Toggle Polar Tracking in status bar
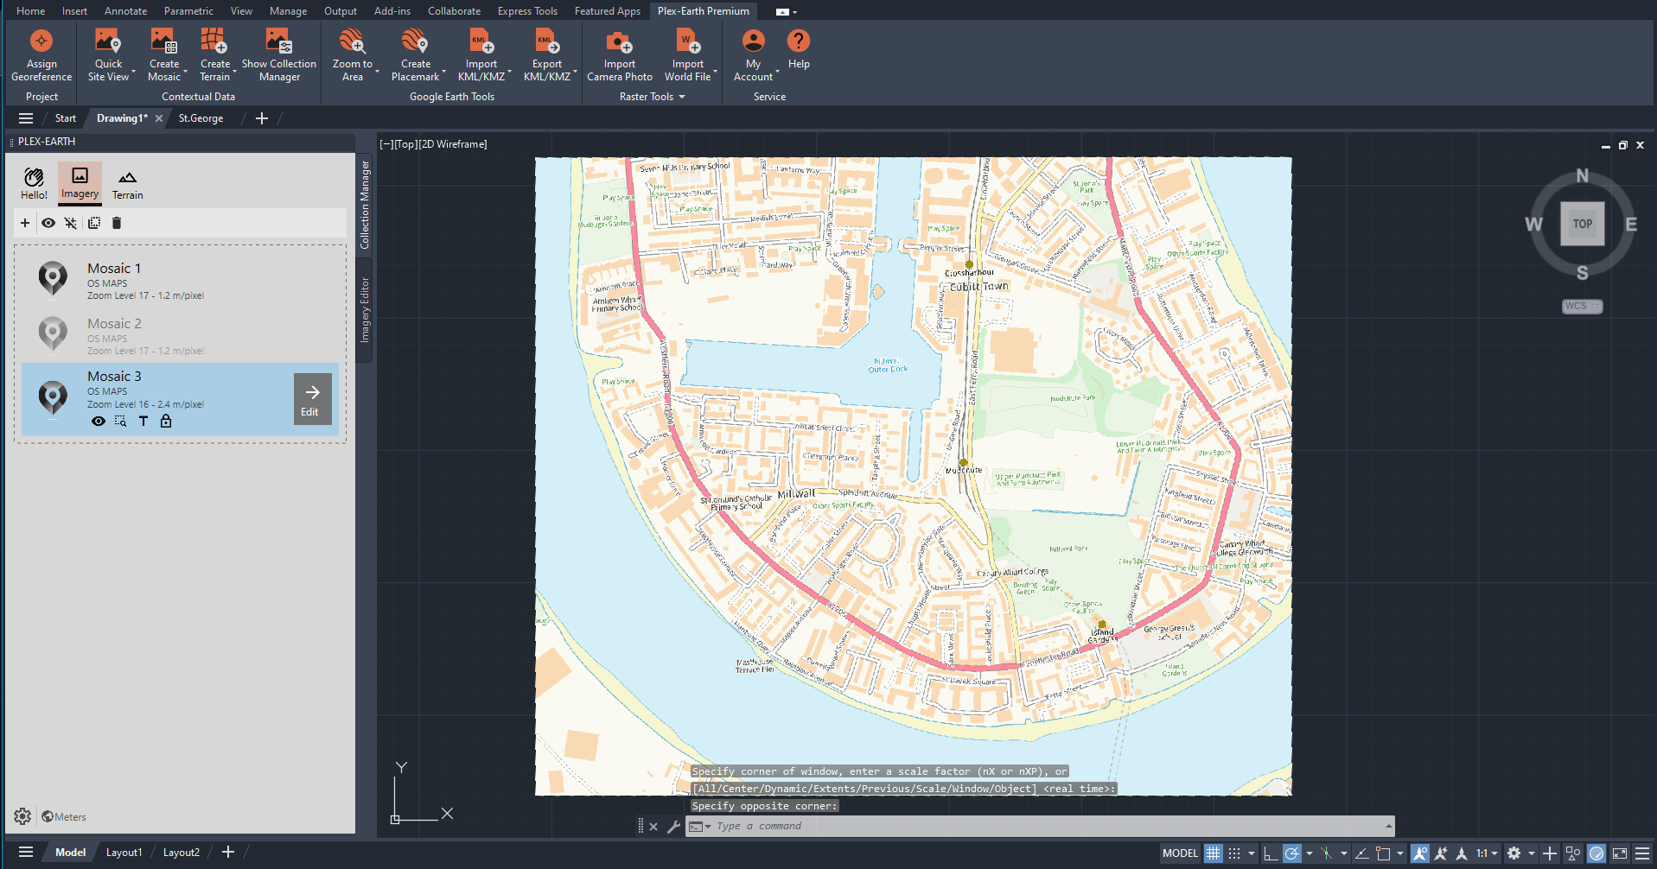The width and height of the screenshot is (1657, 869). click(x=1291, y=853)
